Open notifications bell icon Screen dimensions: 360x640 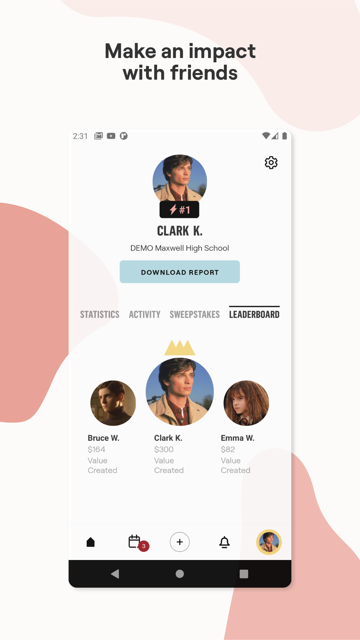(x=224, y=542)
